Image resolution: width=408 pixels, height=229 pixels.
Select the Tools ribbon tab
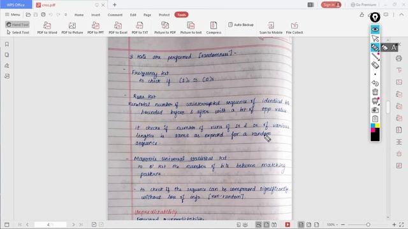point(181,15)
